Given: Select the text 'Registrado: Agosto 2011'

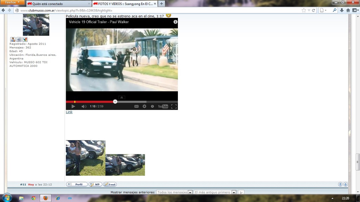Looking at the screenshot, I should pyautogui.click(x=27, y=44).
